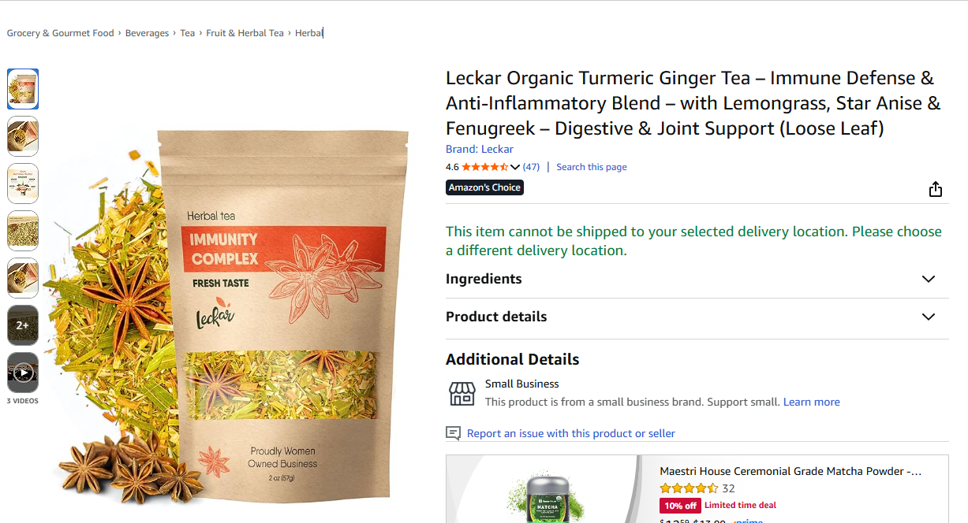Expand the Ingredients section
The image size is (968, 523).
pyautogui.click(x=697, y=279)
